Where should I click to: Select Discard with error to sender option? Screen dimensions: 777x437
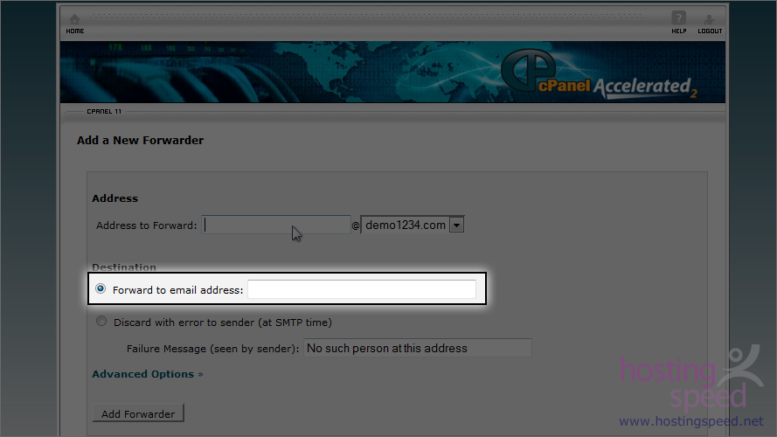(101, 321)
